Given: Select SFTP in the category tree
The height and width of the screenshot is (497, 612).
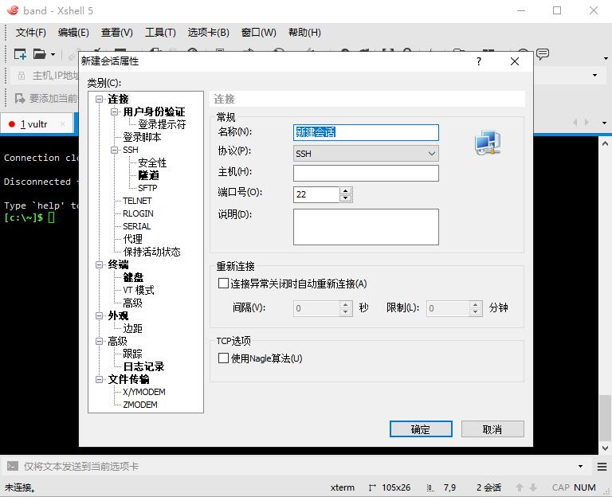Looking at the screenshot, I should 147,188.
